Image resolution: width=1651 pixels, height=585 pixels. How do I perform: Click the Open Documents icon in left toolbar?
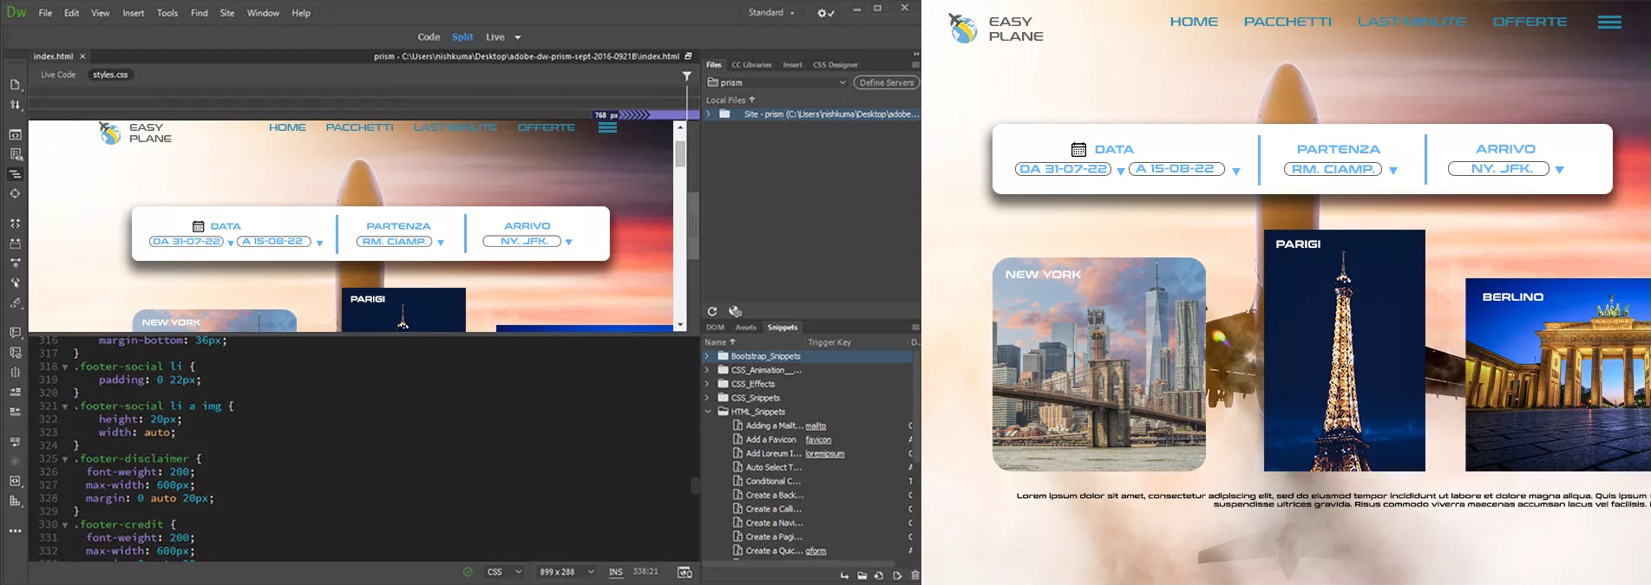tap(16, 84)
